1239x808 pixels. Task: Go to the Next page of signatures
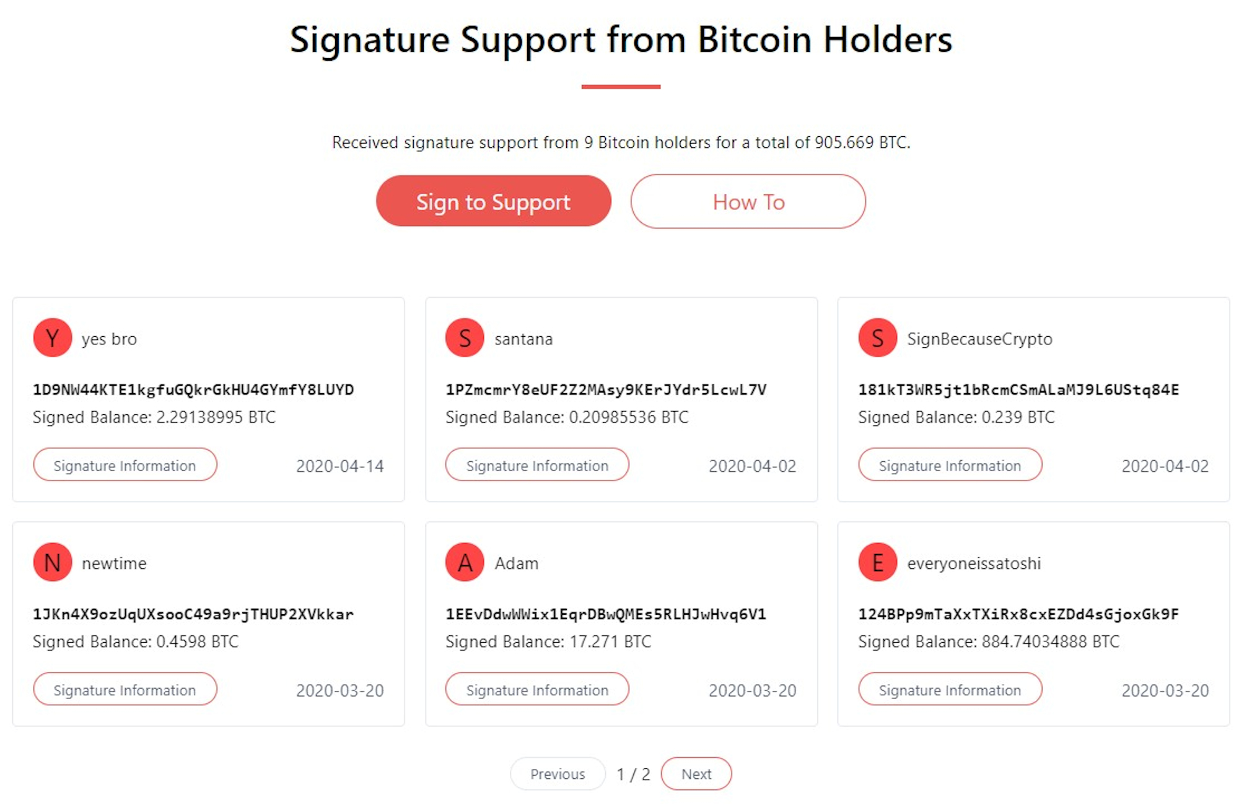coord(696,774)
